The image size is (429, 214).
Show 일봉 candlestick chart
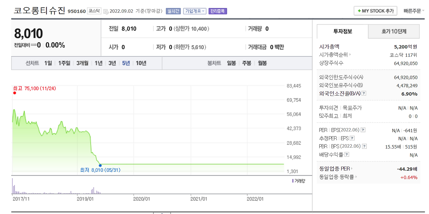point(231,63)
